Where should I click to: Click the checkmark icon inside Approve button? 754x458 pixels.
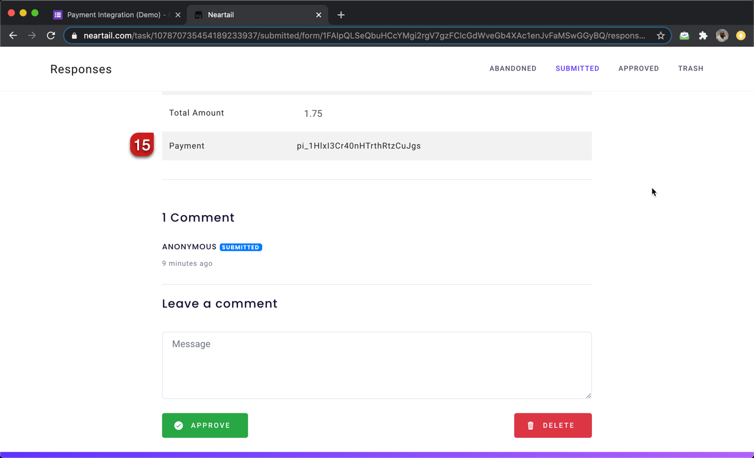[178, 425]
